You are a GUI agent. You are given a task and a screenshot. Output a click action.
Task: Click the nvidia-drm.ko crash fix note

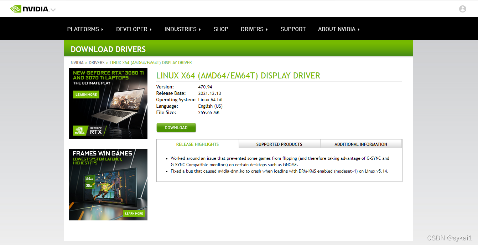click(x=279, y=171)
